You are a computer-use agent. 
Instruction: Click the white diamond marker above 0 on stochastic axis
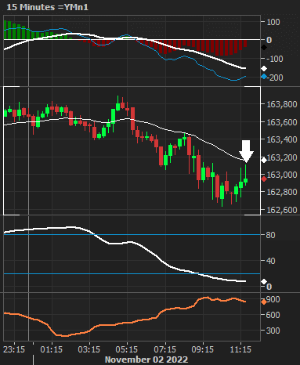264,282
